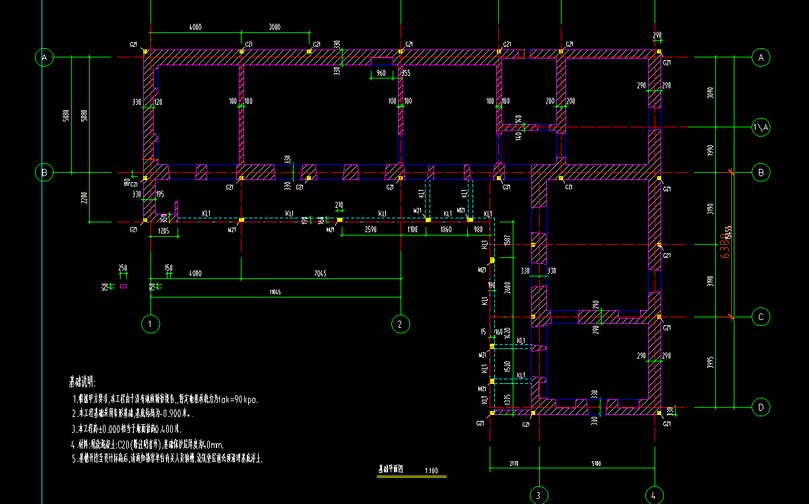Select note line 1 mentioning fak=90kpa
Screen dimensions: 809x504
165,399
